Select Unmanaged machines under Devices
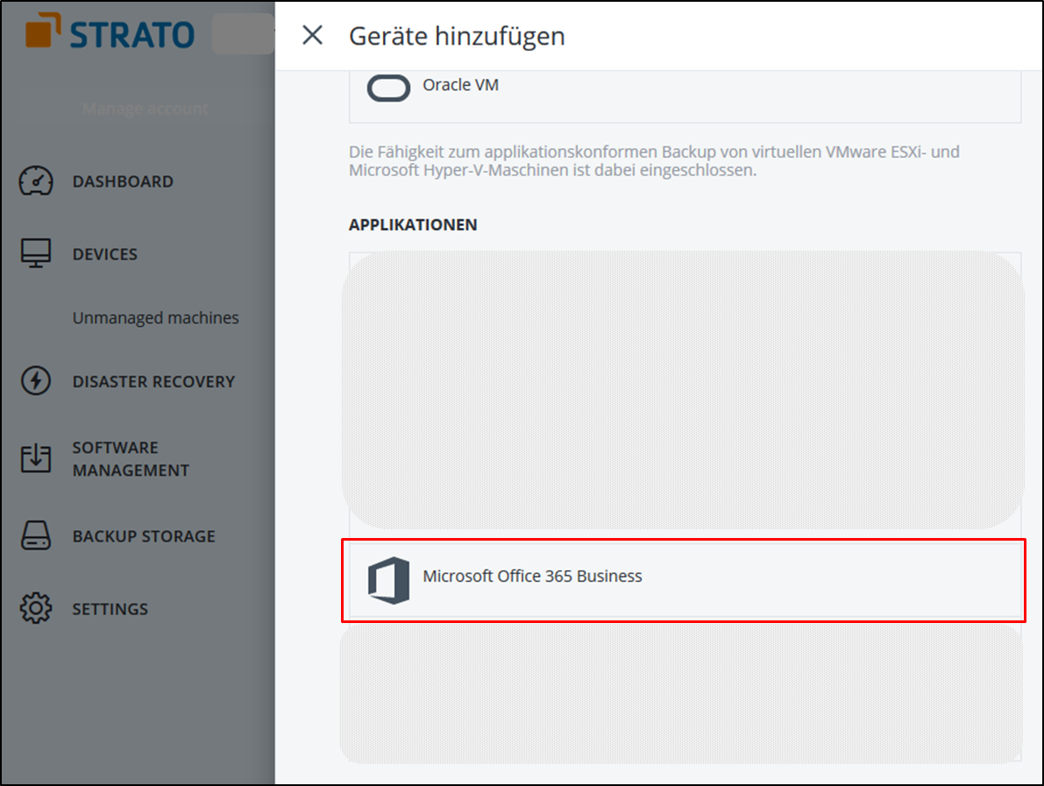The image size is (1044, 786). [x=155, y=318]
